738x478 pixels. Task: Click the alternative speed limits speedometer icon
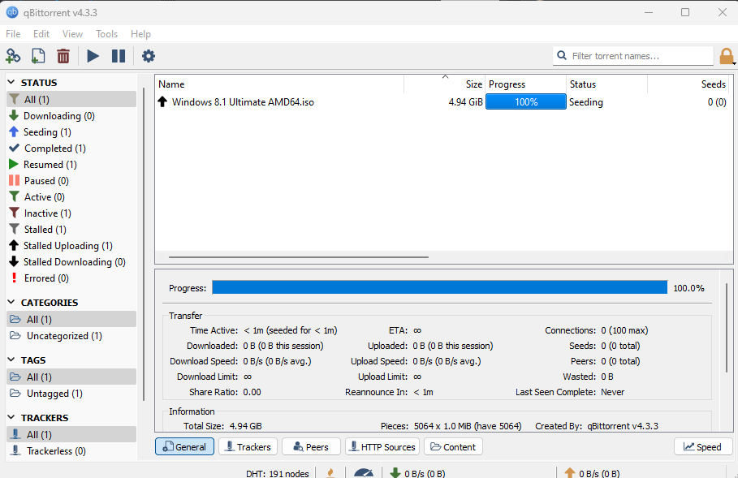coord(364,472)
